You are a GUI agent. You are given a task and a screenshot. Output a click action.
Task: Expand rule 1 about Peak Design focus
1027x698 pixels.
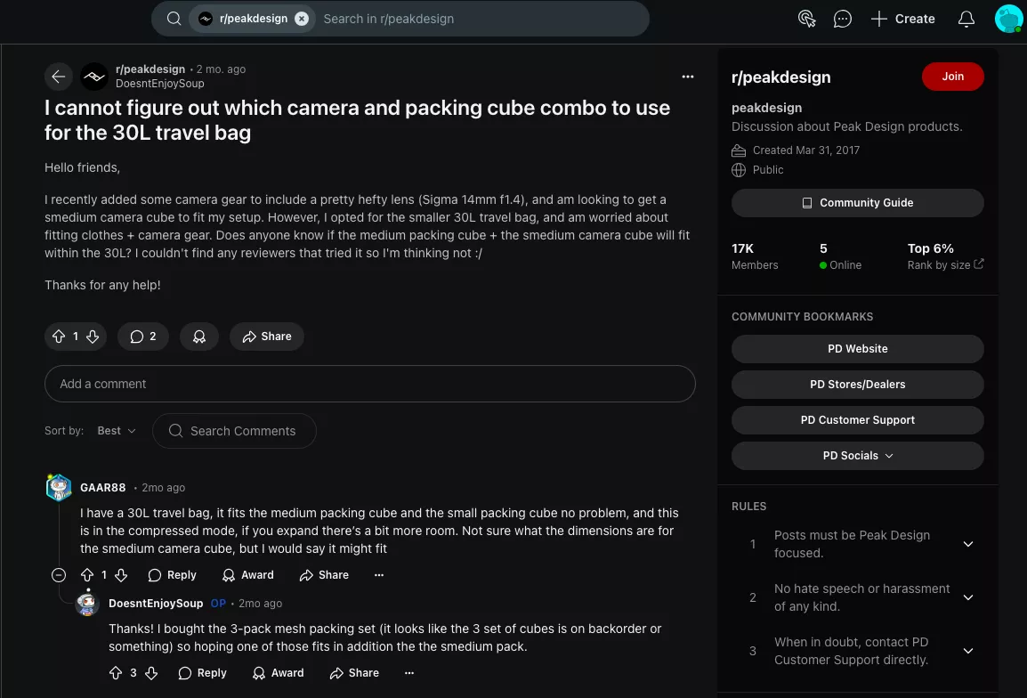coord(968,544)
